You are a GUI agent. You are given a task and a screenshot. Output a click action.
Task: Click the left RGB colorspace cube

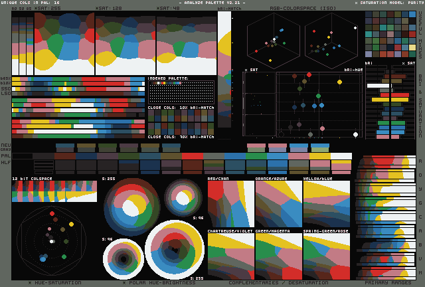274,40
